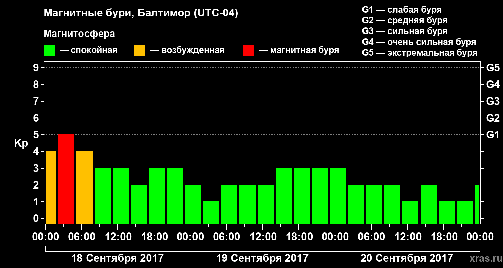Click the Kp axis value 9
Viewport: 503px width, 268px height.
click(37, 68)
